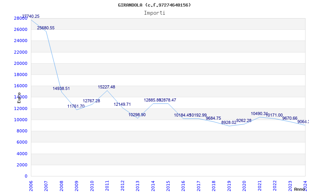Click the y-axis value 20000
The width and height of the screenshot is (309, 193).
[x=20, y=63]
